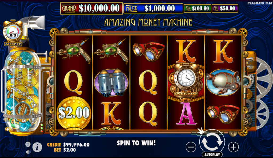Viewport: 273px width, 158px height.
Task: Click the credit balance $99,996.00 display
Action: tap(69, 145)
